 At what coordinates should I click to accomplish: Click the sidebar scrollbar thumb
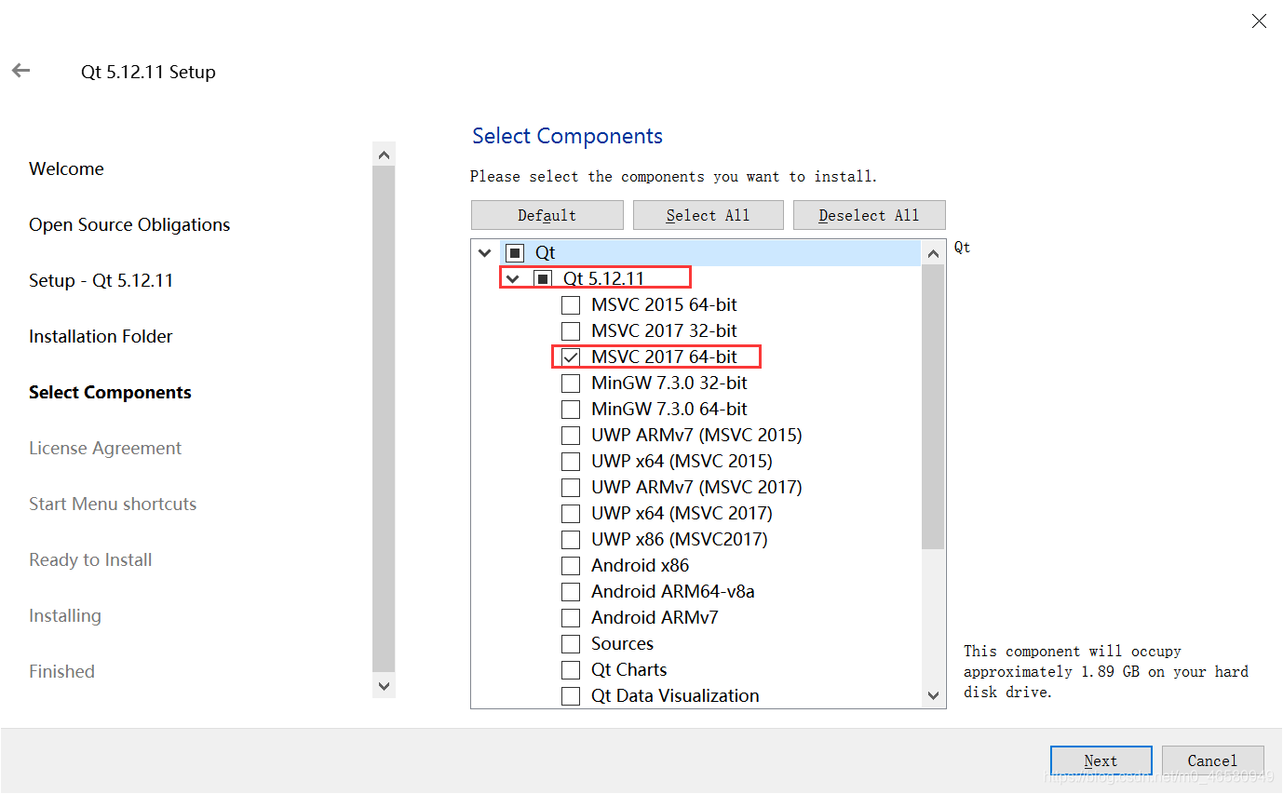(384, 419)
